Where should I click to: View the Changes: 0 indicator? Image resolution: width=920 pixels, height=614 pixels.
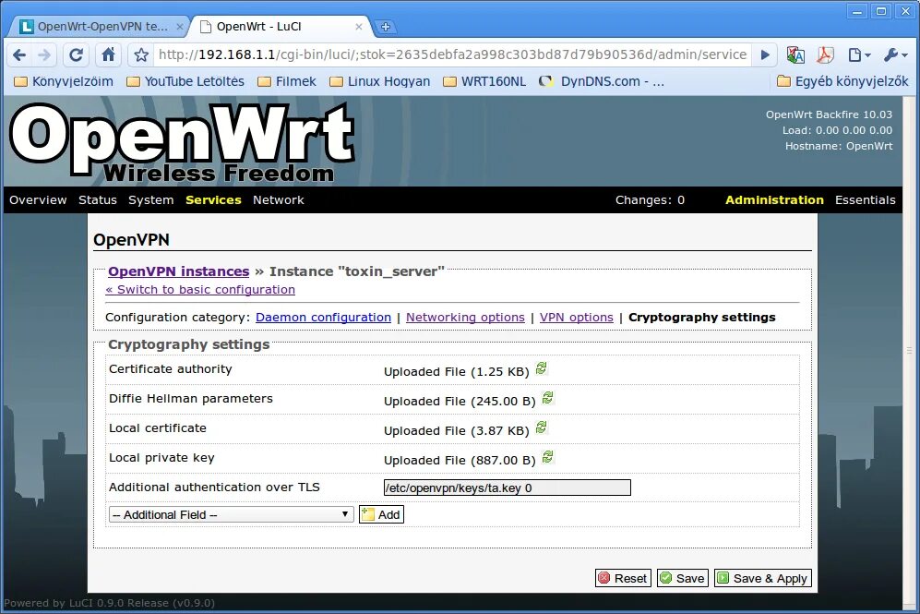pyautogui.click(x=651, y=200)
